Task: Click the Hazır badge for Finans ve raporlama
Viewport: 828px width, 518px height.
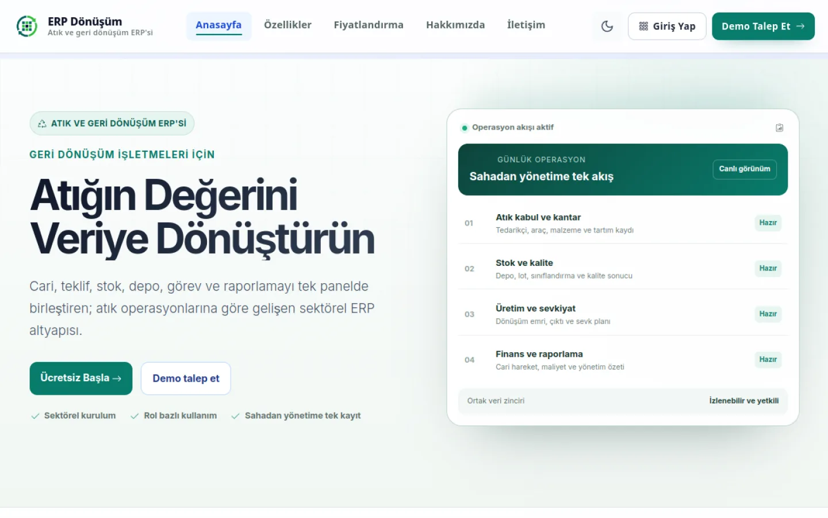Action: [768, 359]
